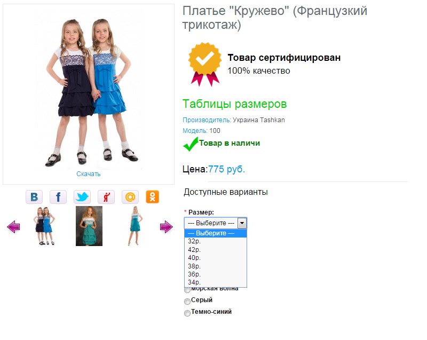Select the Морская волна radio button
The width and height of the screenshot is (427, 340).
[x=187, y=290]
